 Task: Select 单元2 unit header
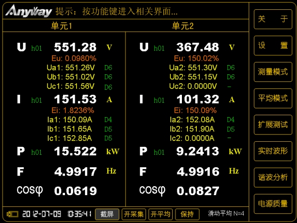pos(183,26)
